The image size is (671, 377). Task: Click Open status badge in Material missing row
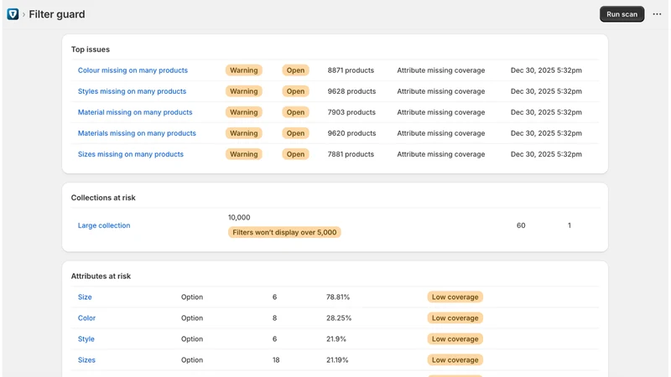pyautogui.click(x=295, y=112)
